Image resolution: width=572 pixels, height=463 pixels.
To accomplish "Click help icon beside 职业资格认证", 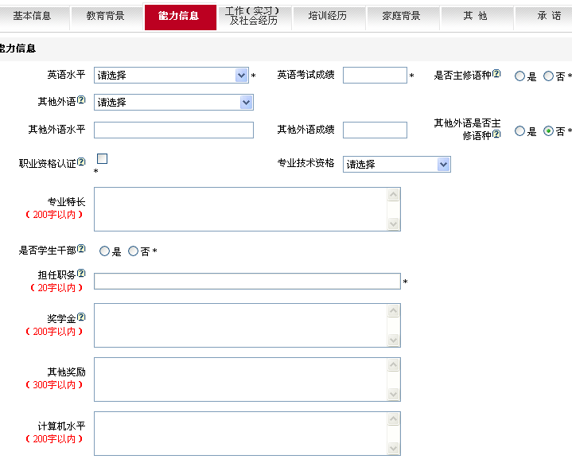I will (81, 162).
